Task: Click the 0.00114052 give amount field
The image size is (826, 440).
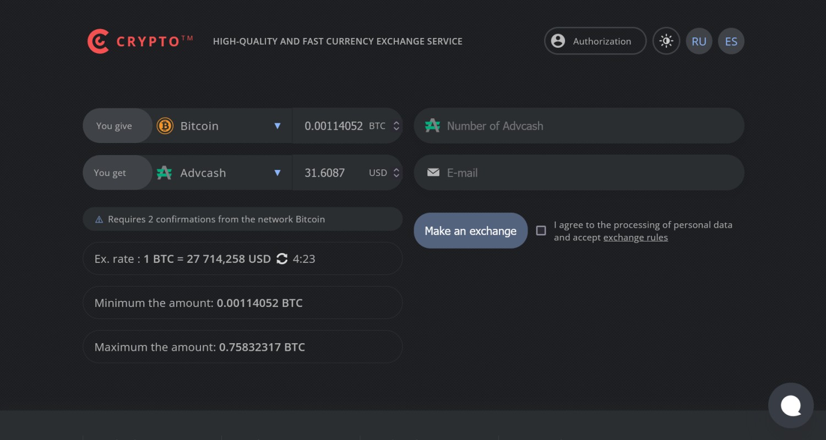Action: (334, 126)
